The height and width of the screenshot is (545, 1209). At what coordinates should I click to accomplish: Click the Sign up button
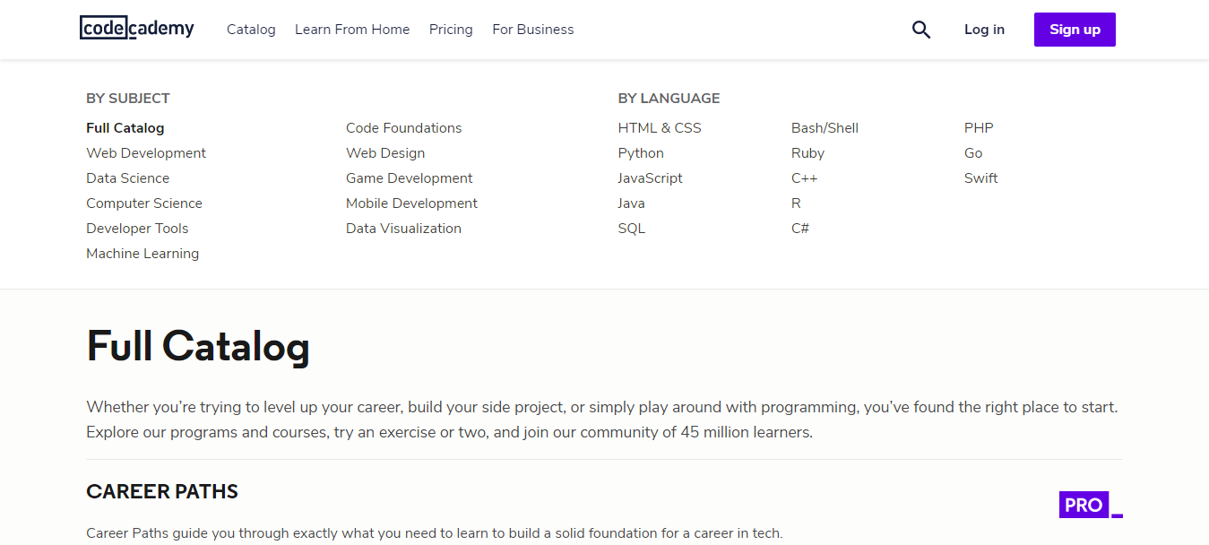tap(1074, 29)
